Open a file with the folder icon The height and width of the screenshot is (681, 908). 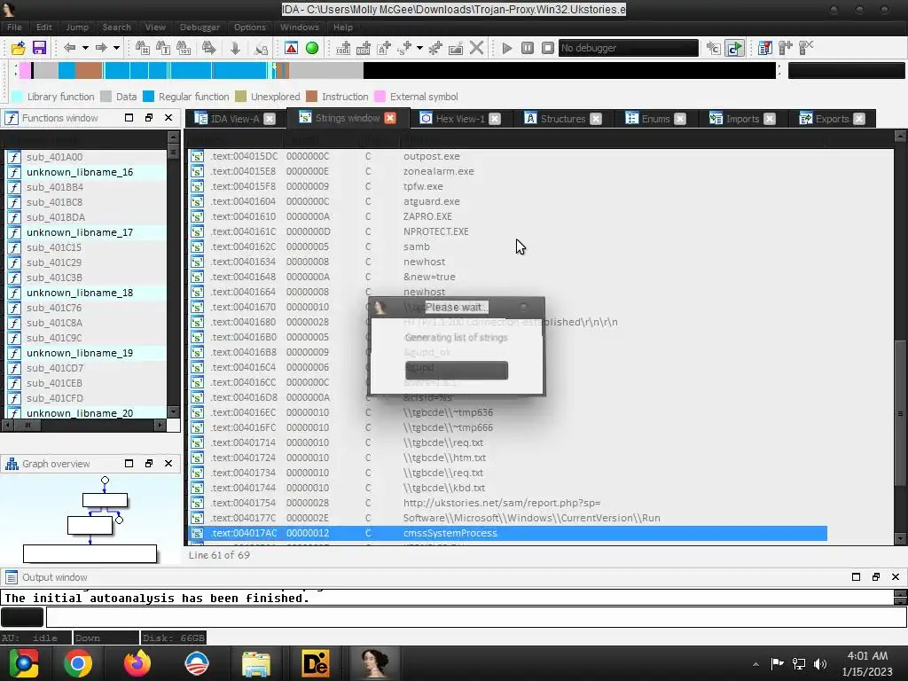coord(18,48)
